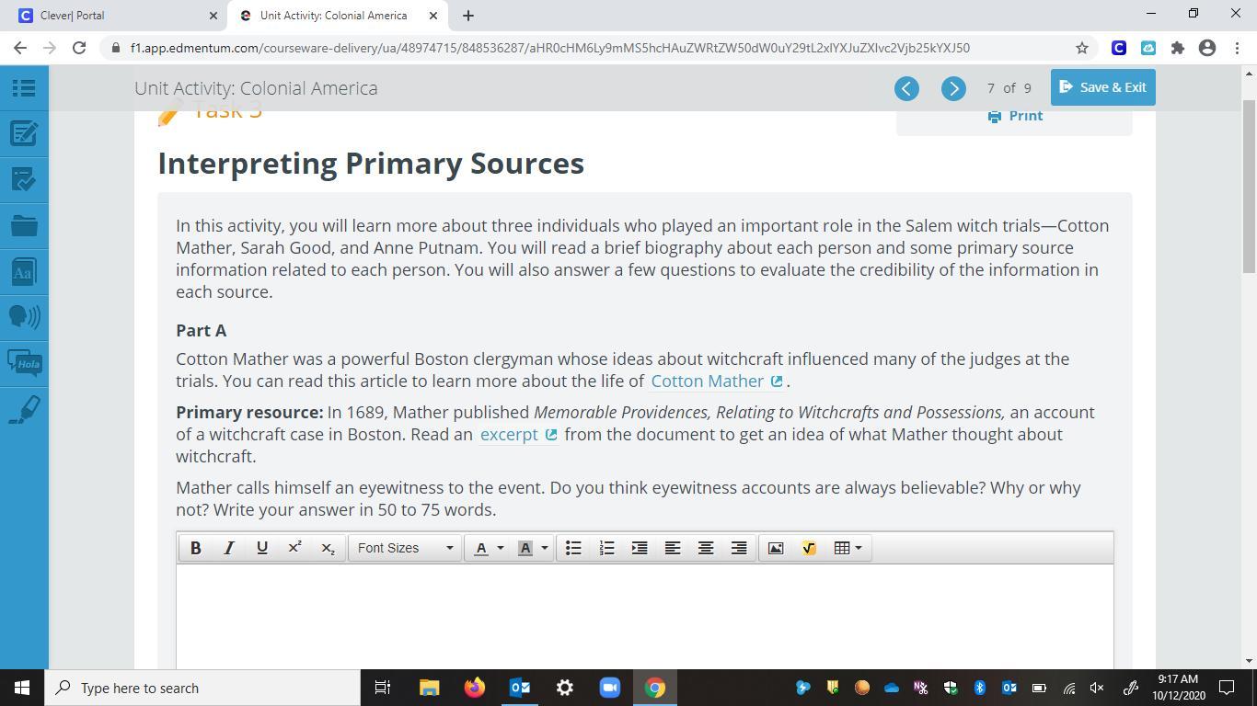Toggle underline formatting in the editor

tap(261, 548)
